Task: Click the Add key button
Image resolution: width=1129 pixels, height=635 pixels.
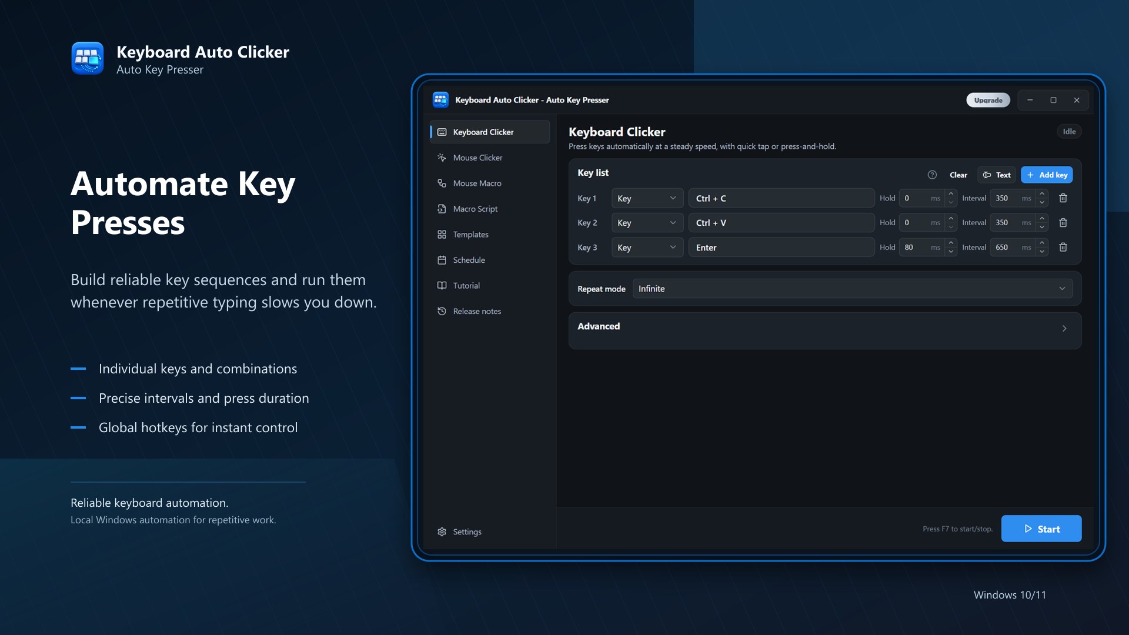Action: 1047,175
